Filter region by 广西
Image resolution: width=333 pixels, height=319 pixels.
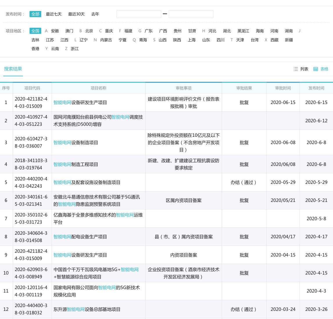click(x=163, y=31)
